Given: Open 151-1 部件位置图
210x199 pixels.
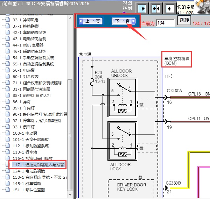Looking at the screenshot, I should 29,190.
